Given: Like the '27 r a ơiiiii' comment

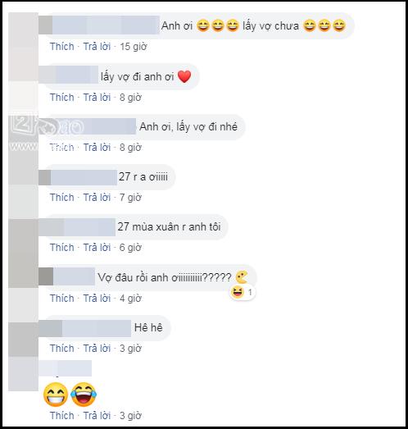Looking at the screenshot, I should (62, 198).
